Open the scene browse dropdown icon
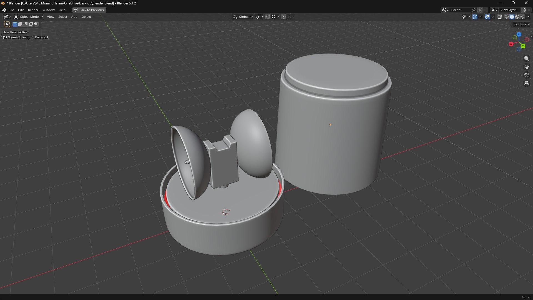 tap(445, 10)
